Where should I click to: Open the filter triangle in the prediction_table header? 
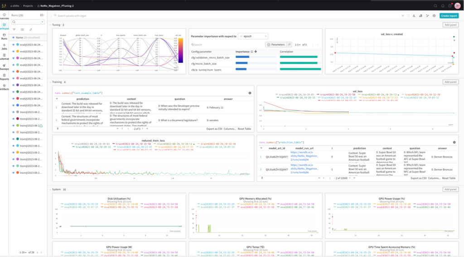[x=261, y=148]
